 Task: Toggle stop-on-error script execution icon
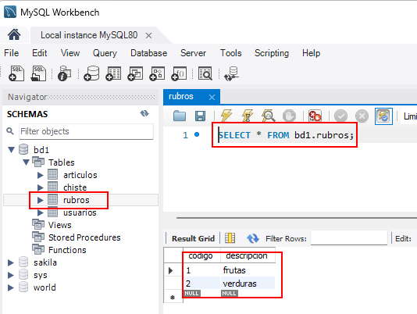[x=315, y=116]
